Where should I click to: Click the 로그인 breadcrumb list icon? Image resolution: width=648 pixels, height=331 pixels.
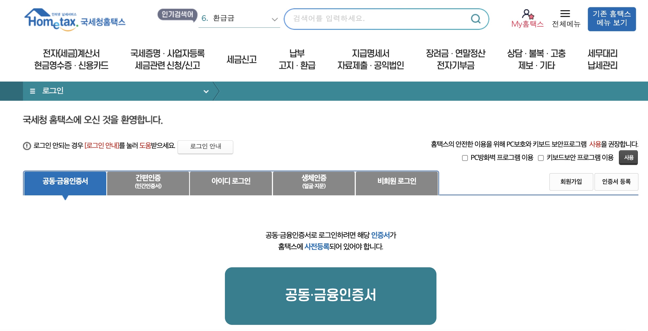coord(33,91)
